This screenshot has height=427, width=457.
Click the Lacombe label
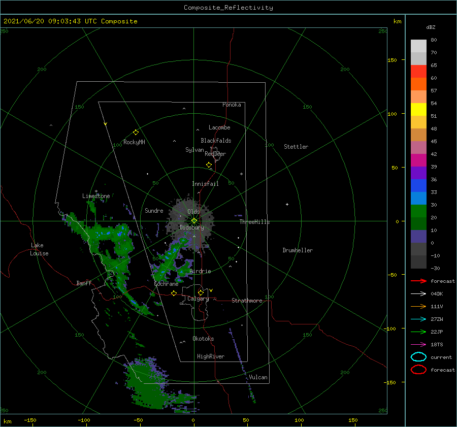[x=219, y=127]
